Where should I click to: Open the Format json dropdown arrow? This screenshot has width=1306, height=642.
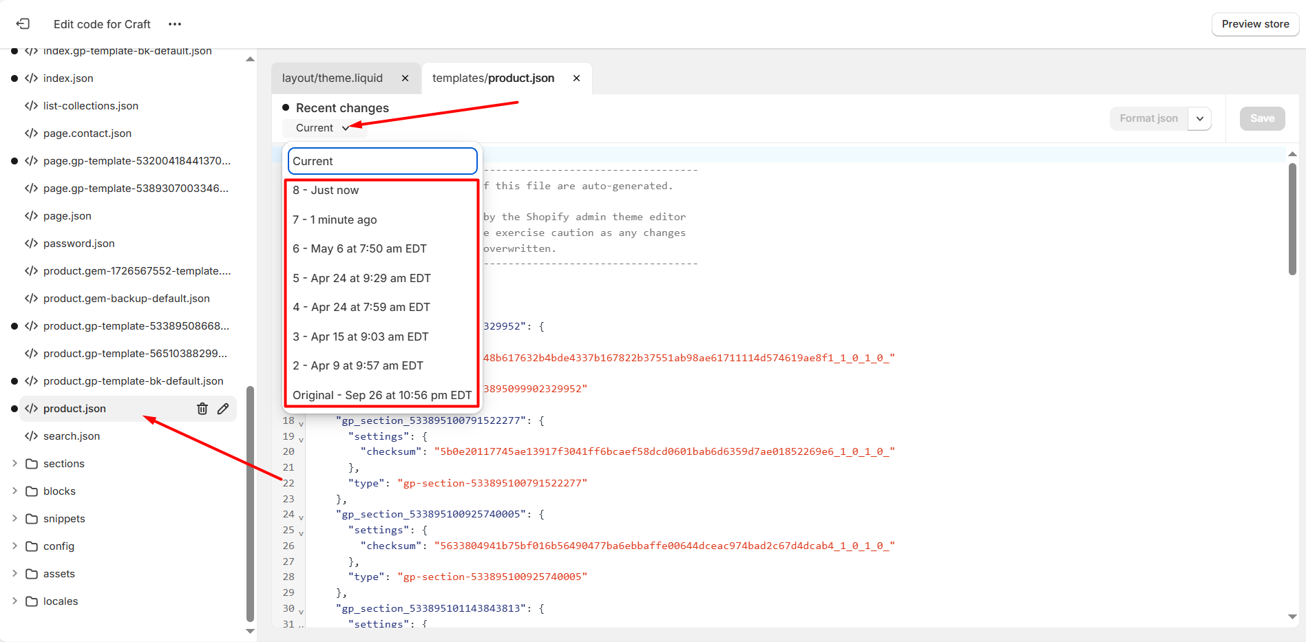click(x=1200, y=118)
